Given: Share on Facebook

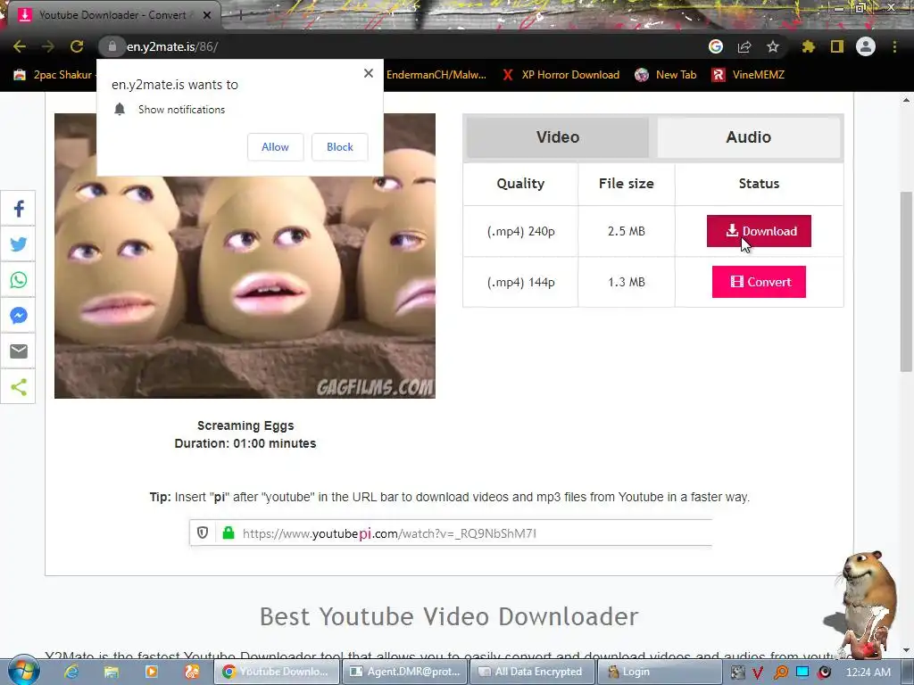Looking at the screenshot, I should (x=19, y=209).
